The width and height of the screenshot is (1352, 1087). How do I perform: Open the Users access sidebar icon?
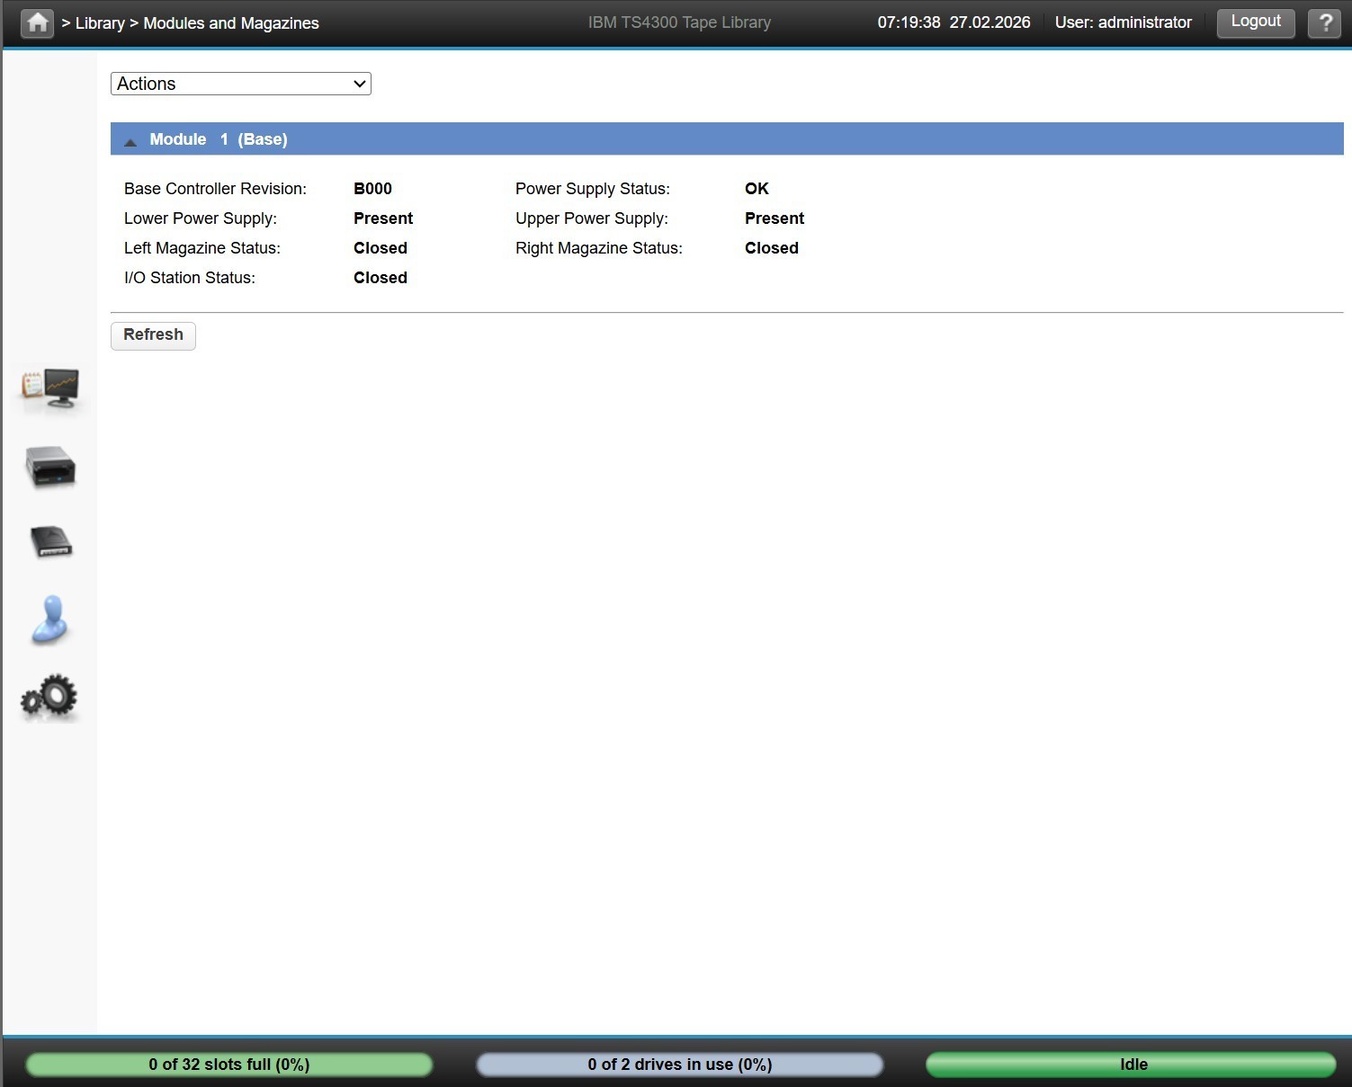(49, 619)
